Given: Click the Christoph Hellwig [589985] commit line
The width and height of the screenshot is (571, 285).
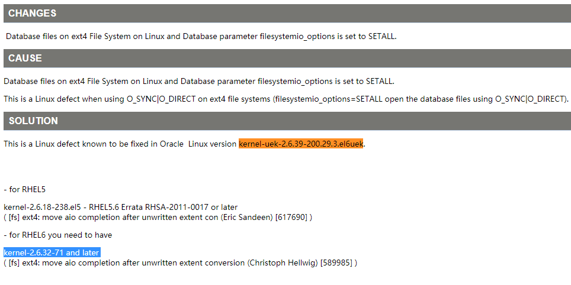Looking at the screenshot, I should pos(180,263).
